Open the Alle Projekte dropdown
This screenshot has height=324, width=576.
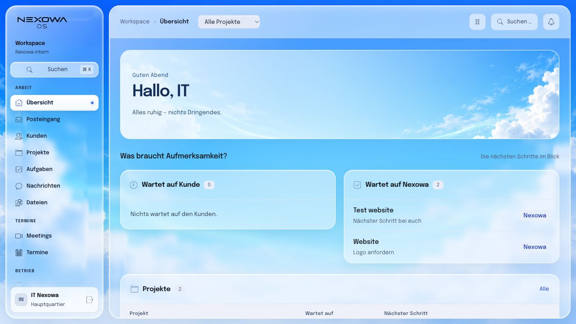point(229,22)
